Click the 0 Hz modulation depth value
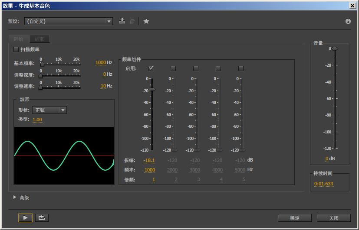 coord(105,74)
